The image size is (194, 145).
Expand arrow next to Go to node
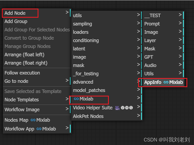tap(67, 80)
